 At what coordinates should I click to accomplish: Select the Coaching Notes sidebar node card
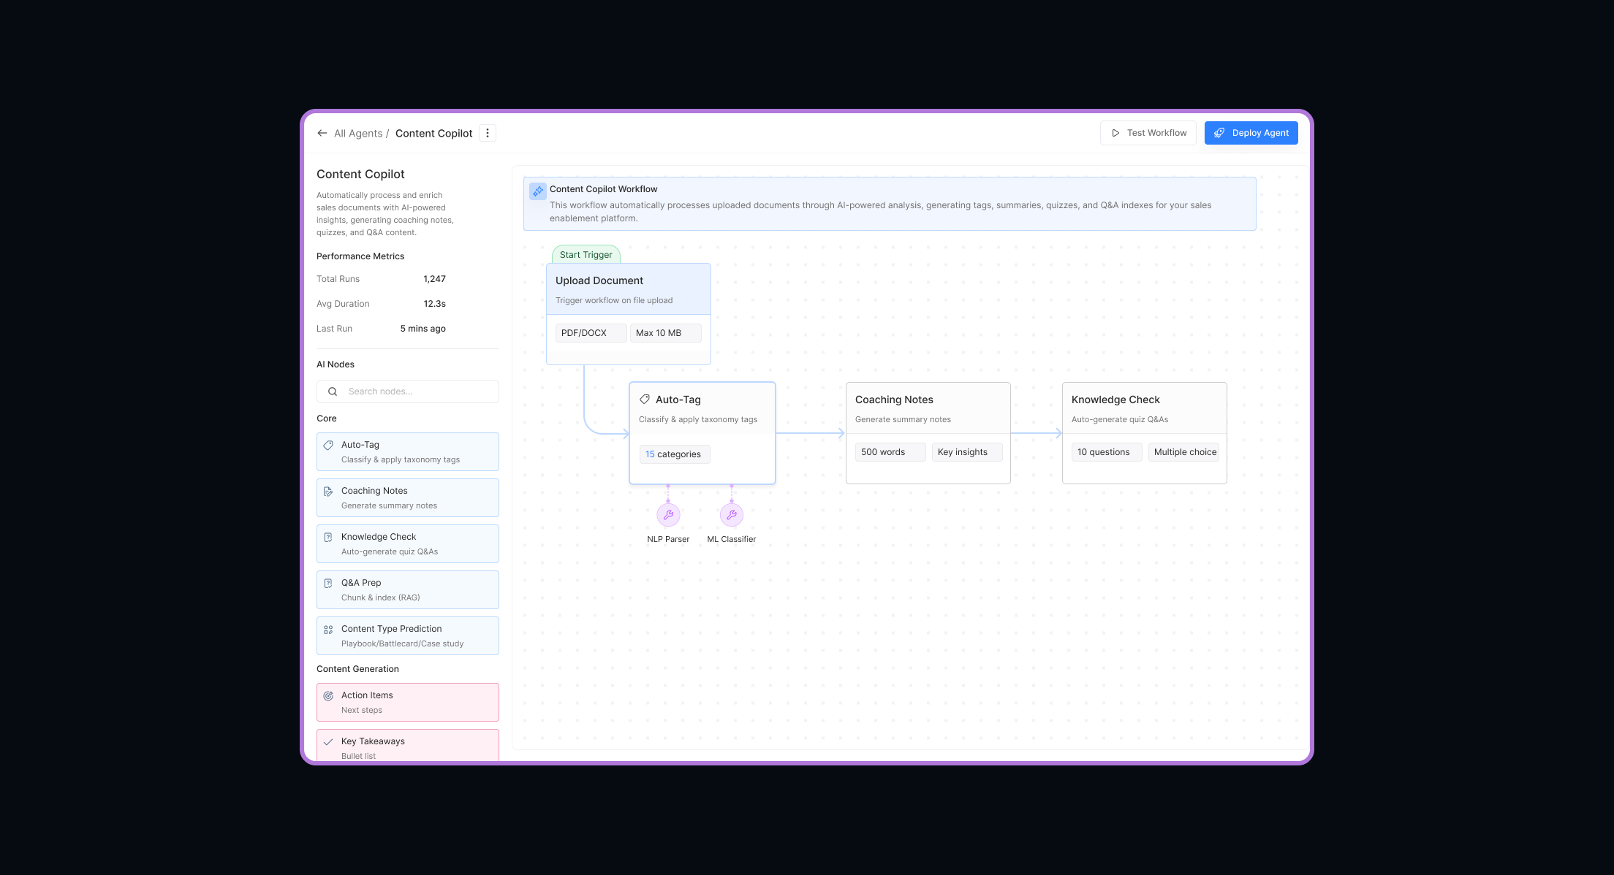click(x=408, y=498)
